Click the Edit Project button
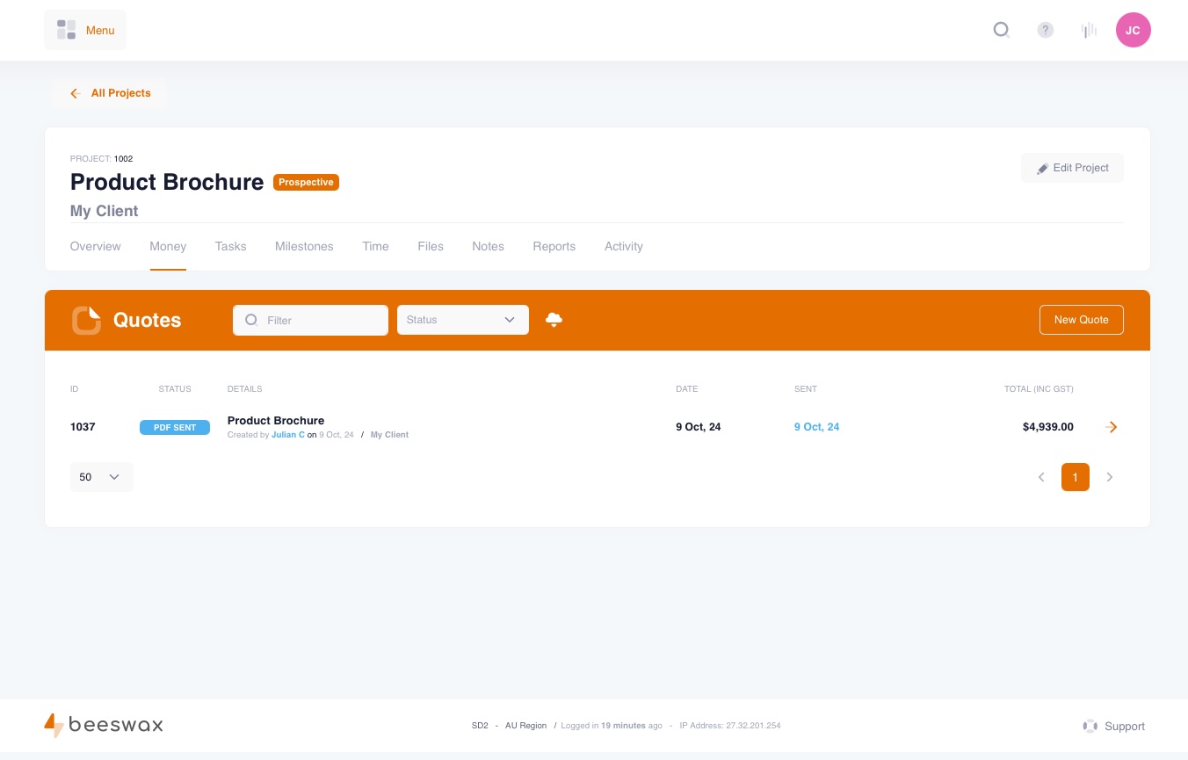Screen dimensions: 1188x760 click(1072, 168)
